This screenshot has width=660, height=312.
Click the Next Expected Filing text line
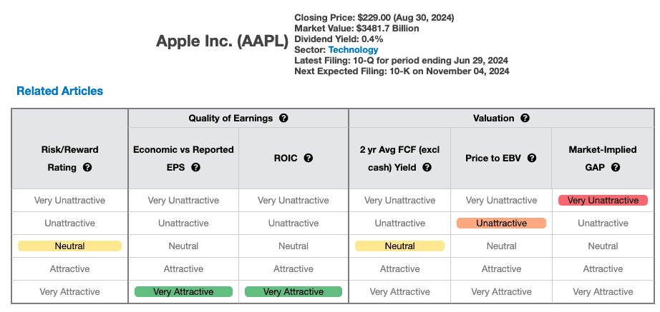pyautogui.click(x=402, y=71)
